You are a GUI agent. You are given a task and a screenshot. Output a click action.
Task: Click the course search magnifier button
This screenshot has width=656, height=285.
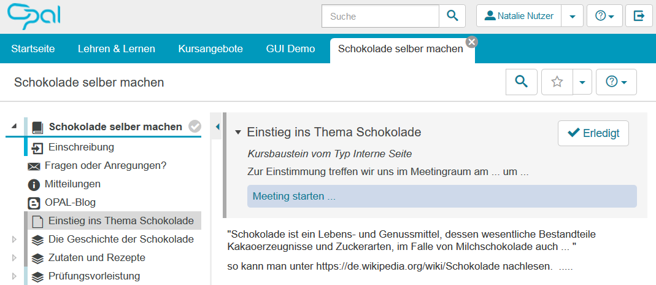(x=521, y=82)
